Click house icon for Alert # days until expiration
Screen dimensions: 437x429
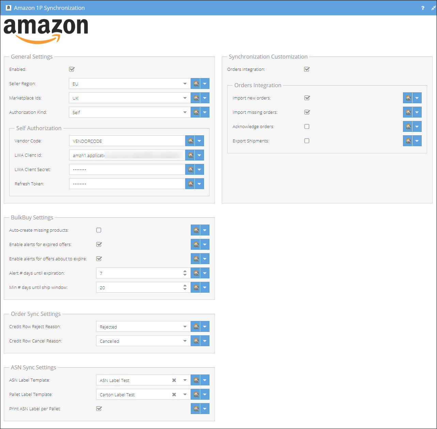[x=196, y=273]
